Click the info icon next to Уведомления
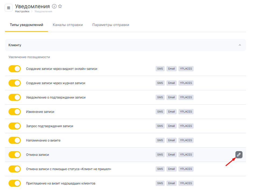Viewport: 253px width, 190px height. click(54, 6)
